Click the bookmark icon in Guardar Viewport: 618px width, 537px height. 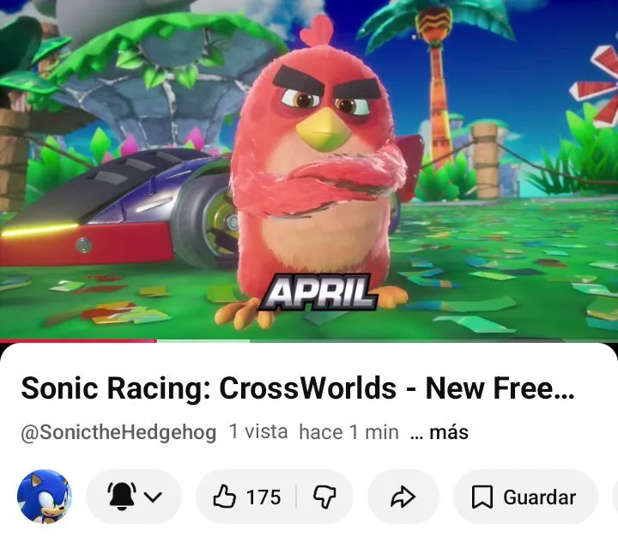point(482,497)
